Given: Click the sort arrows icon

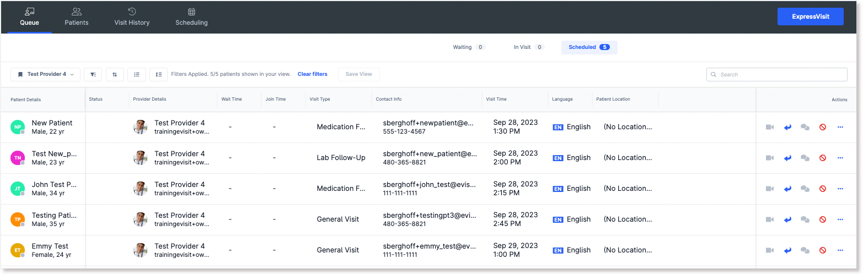Looking at the screenshot, I should point(115,74).
